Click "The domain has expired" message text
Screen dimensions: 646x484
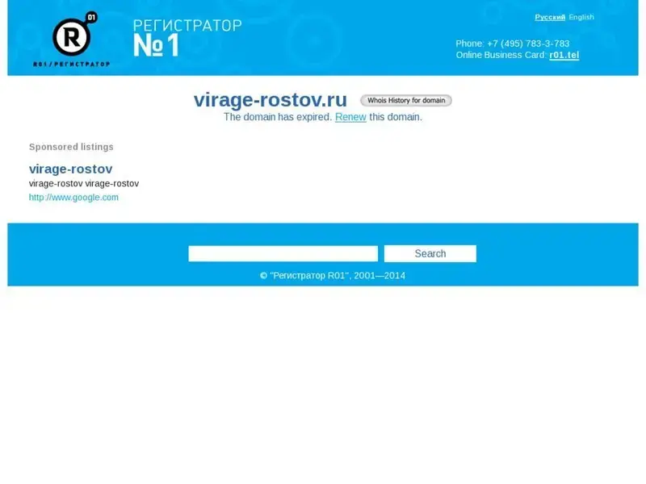[x=277, y=117]
